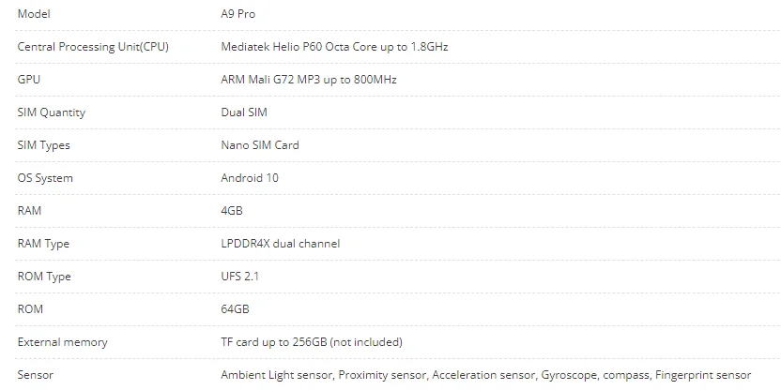The image size is (781, 390).
Task: Select the SIM Types label
Action: coord(44,145)
